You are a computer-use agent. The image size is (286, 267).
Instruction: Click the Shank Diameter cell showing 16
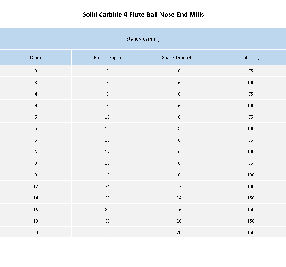coord(179,209)
